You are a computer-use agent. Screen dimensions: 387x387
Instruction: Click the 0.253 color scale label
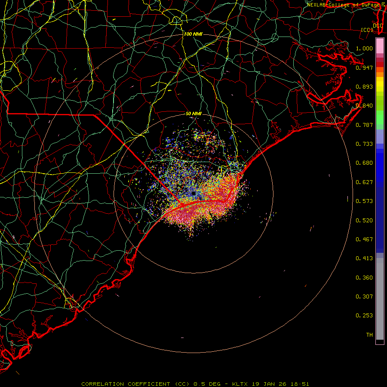[364, 316]
